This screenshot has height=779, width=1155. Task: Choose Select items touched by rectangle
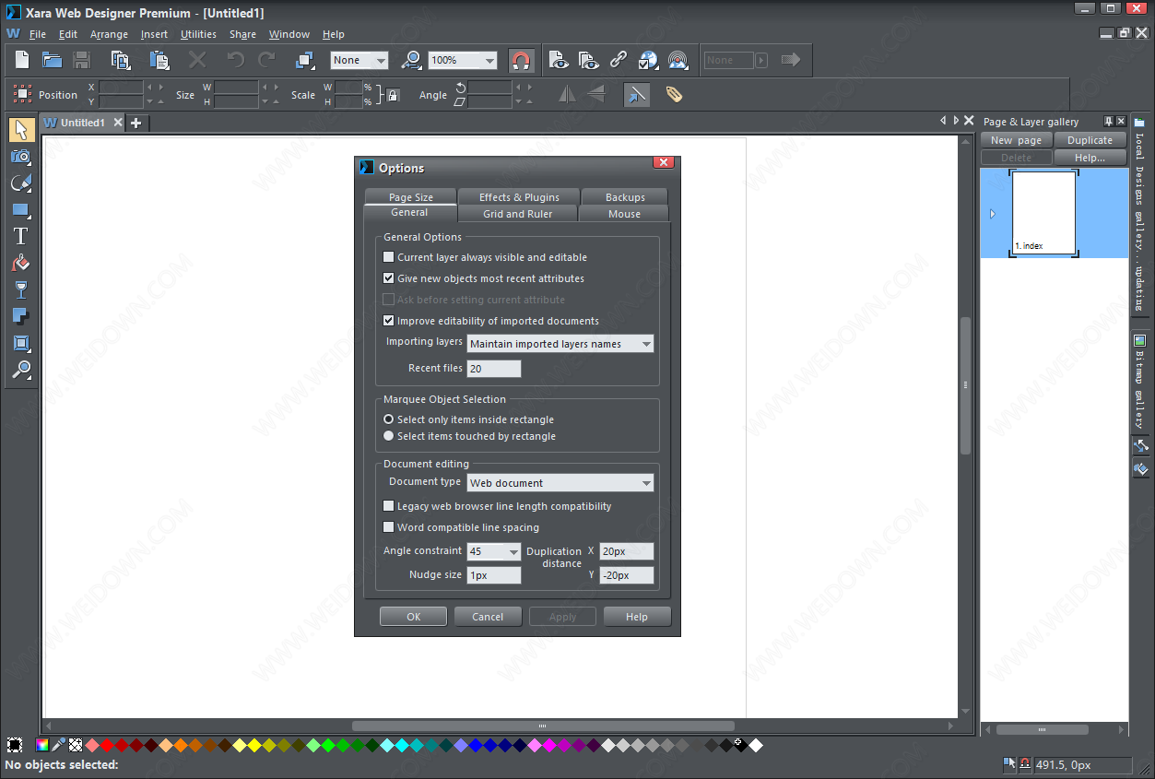point(388,436)
